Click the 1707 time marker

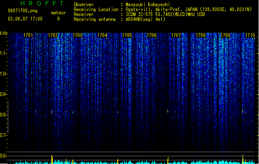click(176, 35)
